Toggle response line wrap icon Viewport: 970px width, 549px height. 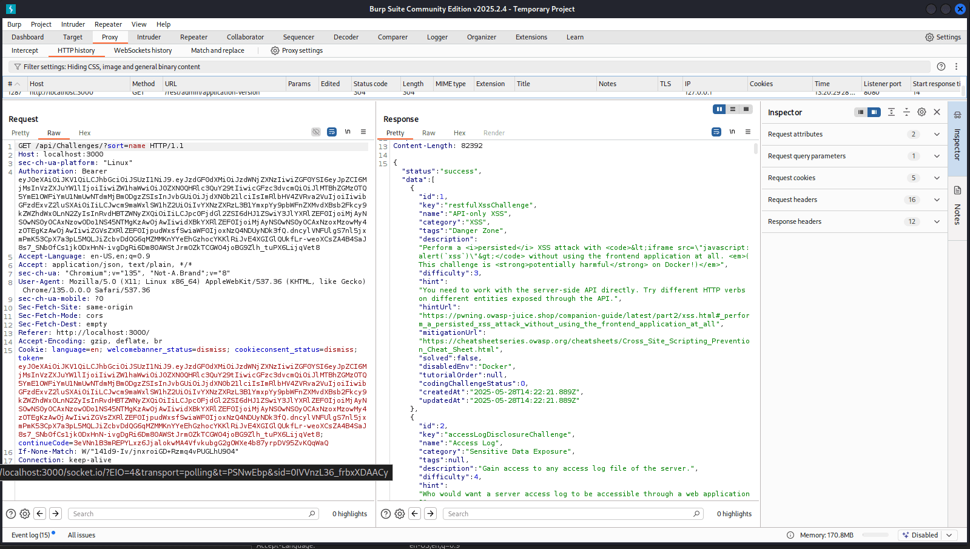[x=716, y=132]
